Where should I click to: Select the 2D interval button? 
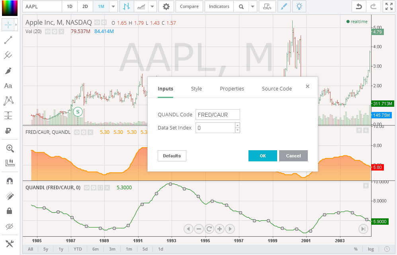point(85,7)
